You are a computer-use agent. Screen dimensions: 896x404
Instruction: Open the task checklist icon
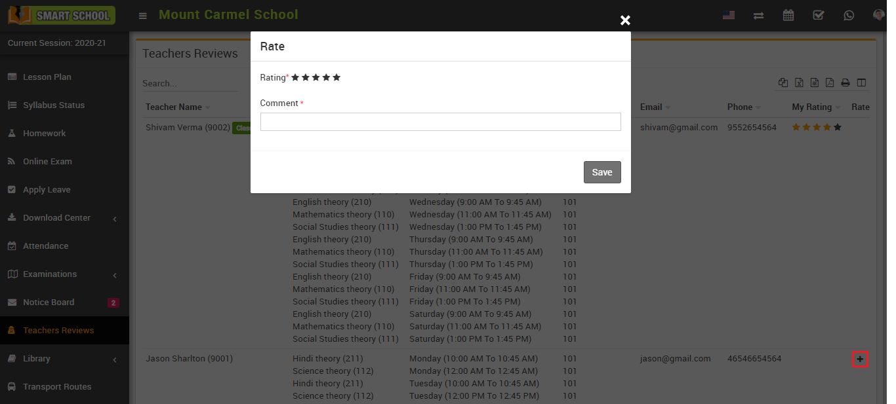(x=819, y=15)
